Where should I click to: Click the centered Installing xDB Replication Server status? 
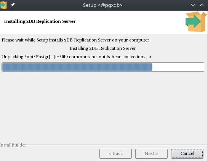103,48
